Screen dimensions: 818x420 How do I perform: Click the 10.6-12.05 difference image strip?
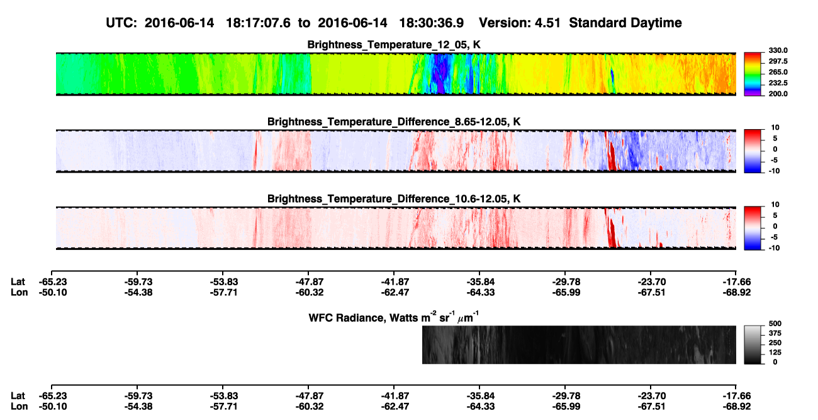[396, 228]
